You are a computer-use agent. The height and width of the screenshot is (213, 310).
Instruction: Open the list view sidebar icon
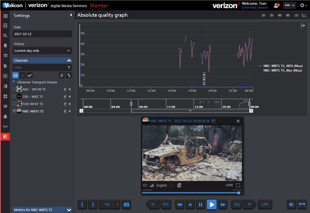tap(5, 106)
